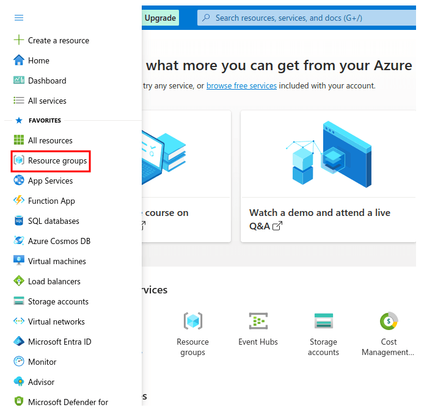Click the Microsoft Entra ID icon
Viewport: 424px width, 413px height.
tap(19, 342)
